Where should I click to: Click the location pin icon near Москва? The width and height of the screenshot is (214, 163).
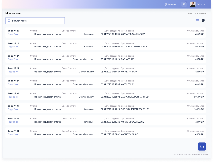pos(165,4)
